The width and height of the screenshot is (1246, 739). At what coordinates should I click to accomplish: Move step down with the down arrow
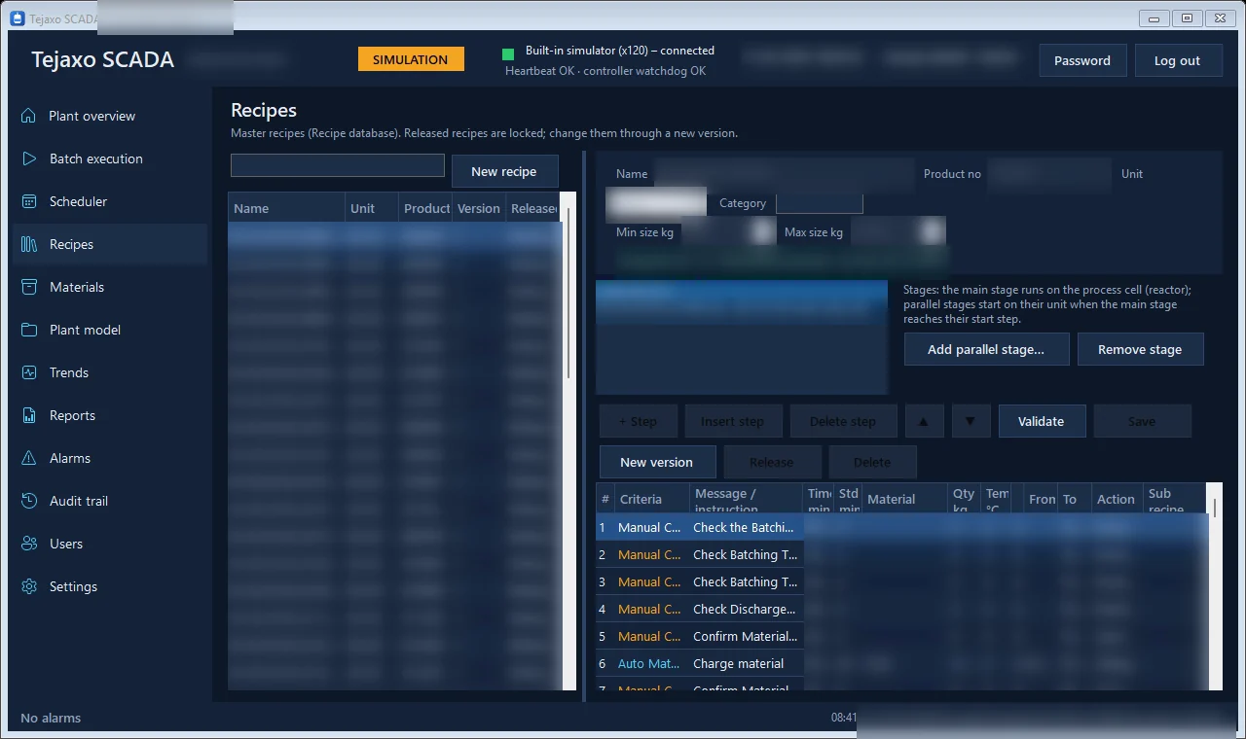click(971, 421)
